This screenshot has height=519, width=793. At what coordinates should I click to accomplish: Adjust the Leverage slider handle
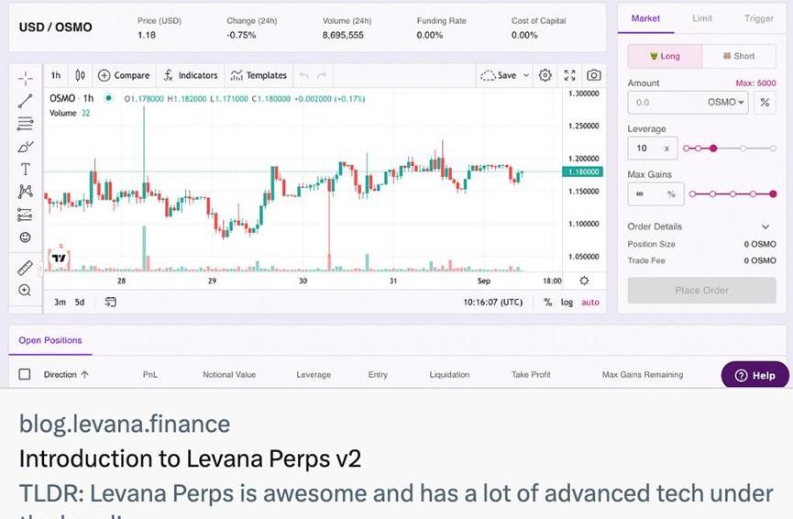714,148
